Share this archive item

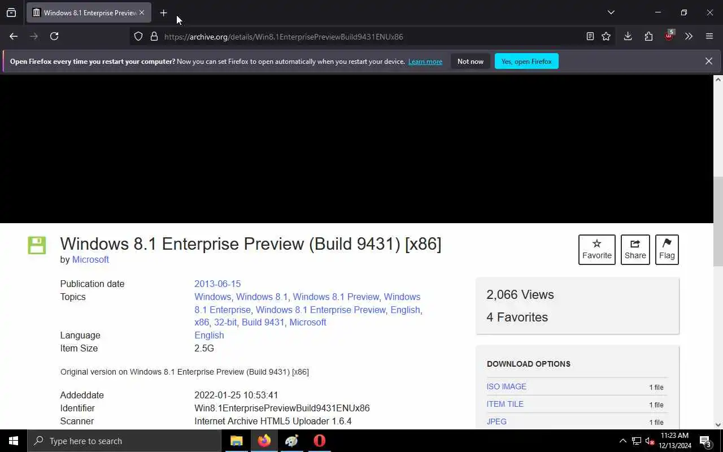[x=635, y=249]
